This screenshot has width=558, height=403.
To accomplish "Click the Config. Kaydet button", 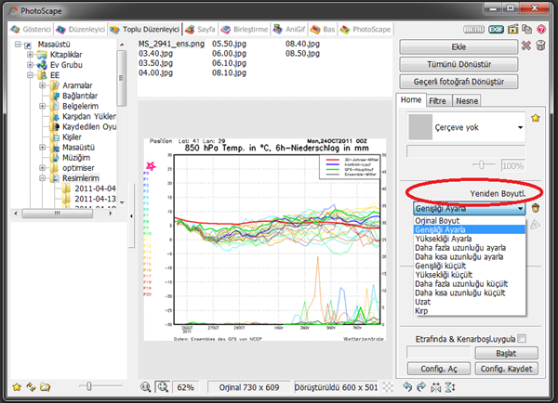I will pos(506,369).
